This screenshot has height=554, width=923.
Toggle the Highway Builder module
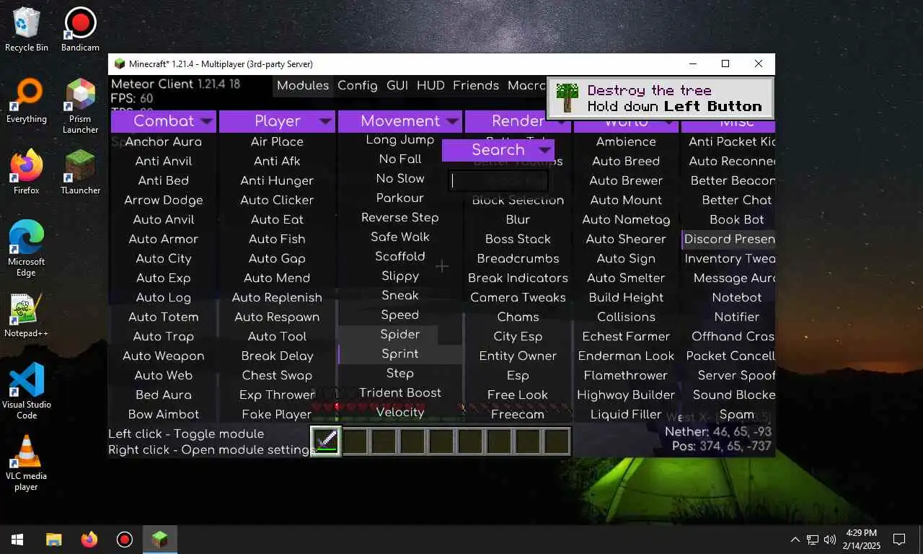pyautogui.click(x=626, y=395)
